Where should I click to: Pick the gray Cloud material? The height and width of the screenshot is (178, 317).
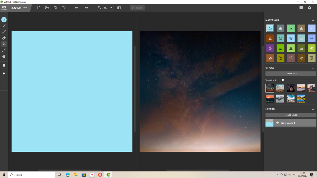point(281,28)
